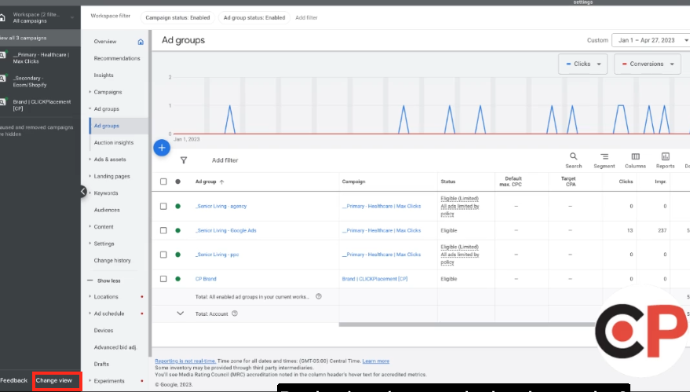Click the Overview home icon
The width and height of the screenshot is (690, 392).
coord(141,42)
